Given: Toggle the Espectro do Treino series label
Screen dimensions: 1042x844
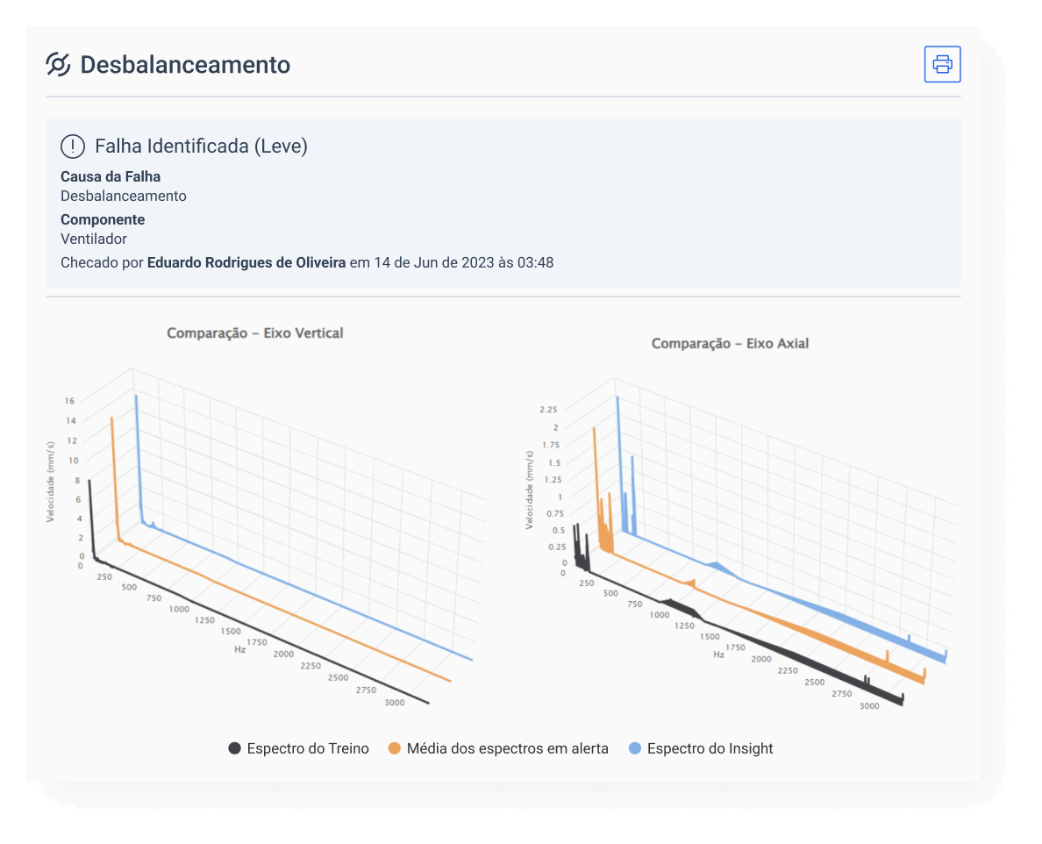Looking at the screenshot, I should pyautogui.click(x=307, y=748).
